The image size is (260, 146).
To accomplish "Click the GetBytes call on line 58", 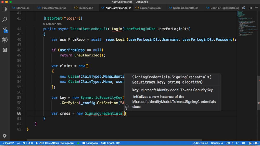I will click(x=70, y=103).
